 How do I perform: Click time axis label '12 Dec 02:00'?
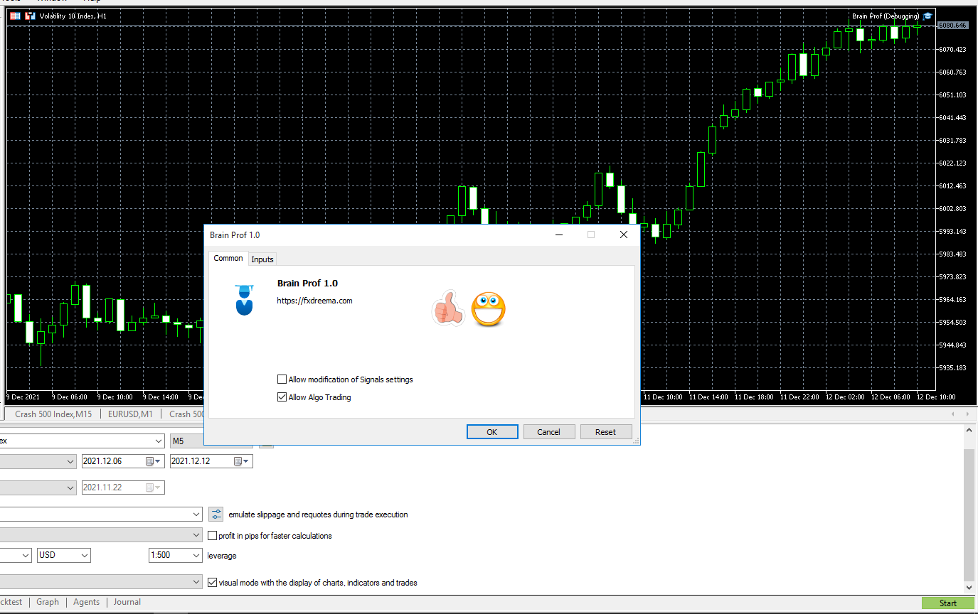click(845, 397)
